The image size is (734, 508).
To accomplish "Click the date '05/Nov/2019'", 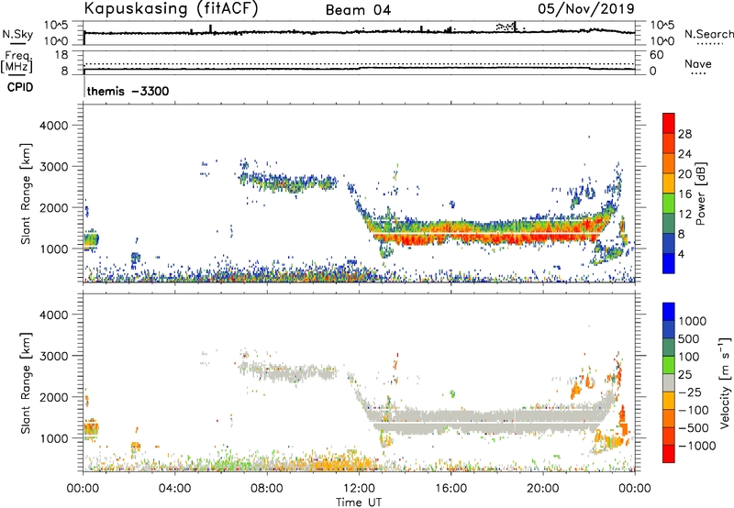I will coord(586,8).
